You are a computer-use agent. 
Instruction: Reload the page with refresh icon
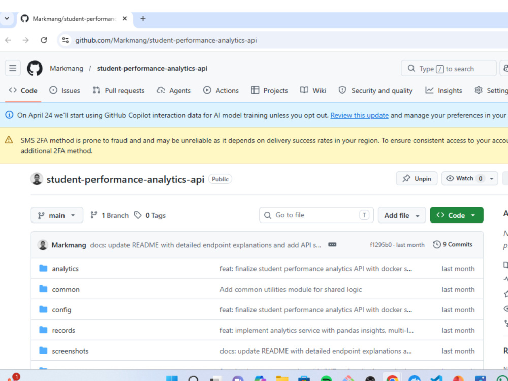tap(44, 40)
